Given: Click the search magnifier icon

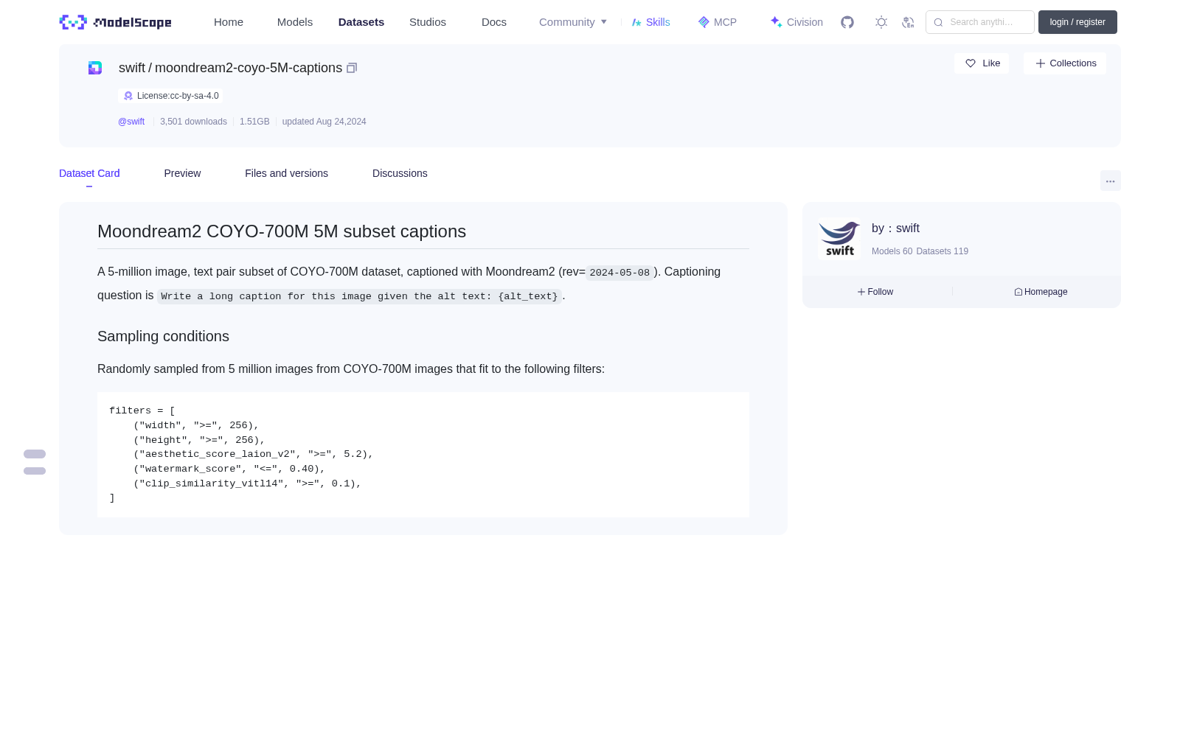Looking at the screenshot, I should 938,22.
